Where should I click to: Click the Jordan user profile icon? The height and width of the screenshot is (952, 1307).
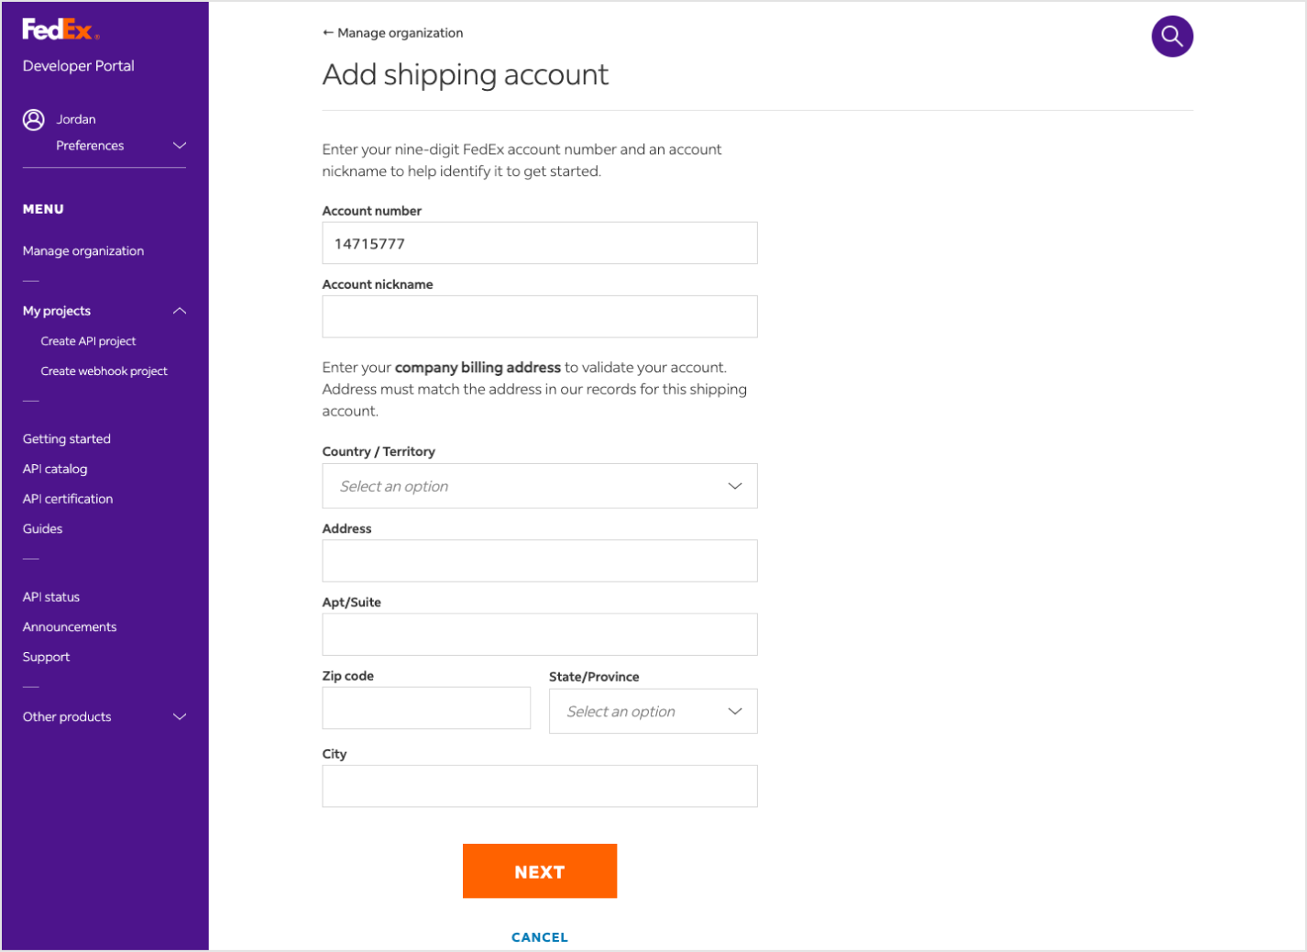pyautogui.click(x=34, y=119)
